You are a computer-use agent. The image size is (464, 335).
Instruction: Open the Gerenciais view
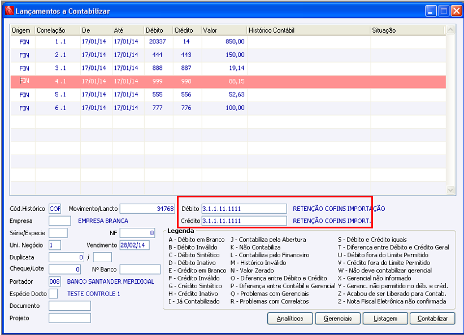point(338,319)
